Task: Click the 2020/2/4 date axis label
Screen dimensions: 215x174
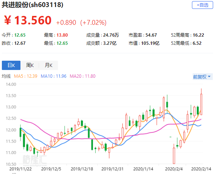Action: point(174,169)
